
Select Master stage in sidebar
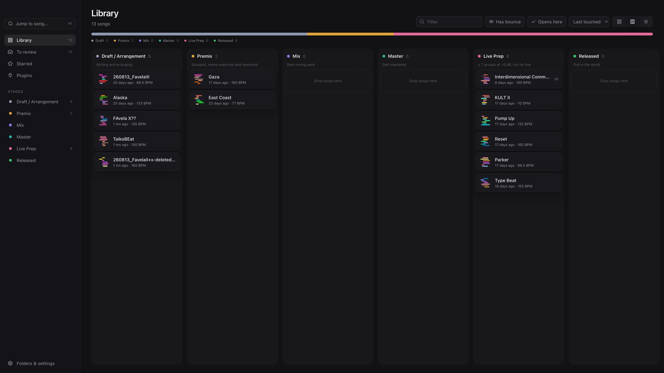tap(40, 137)
